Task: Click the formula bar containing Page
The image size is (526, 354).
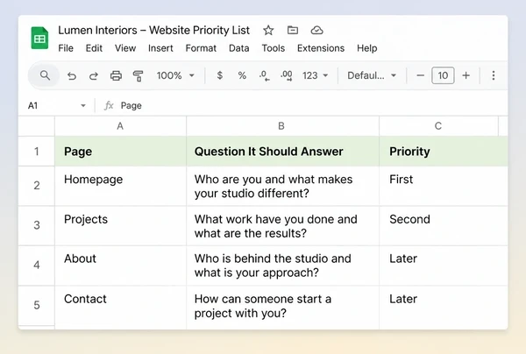Action: (312, 106)
